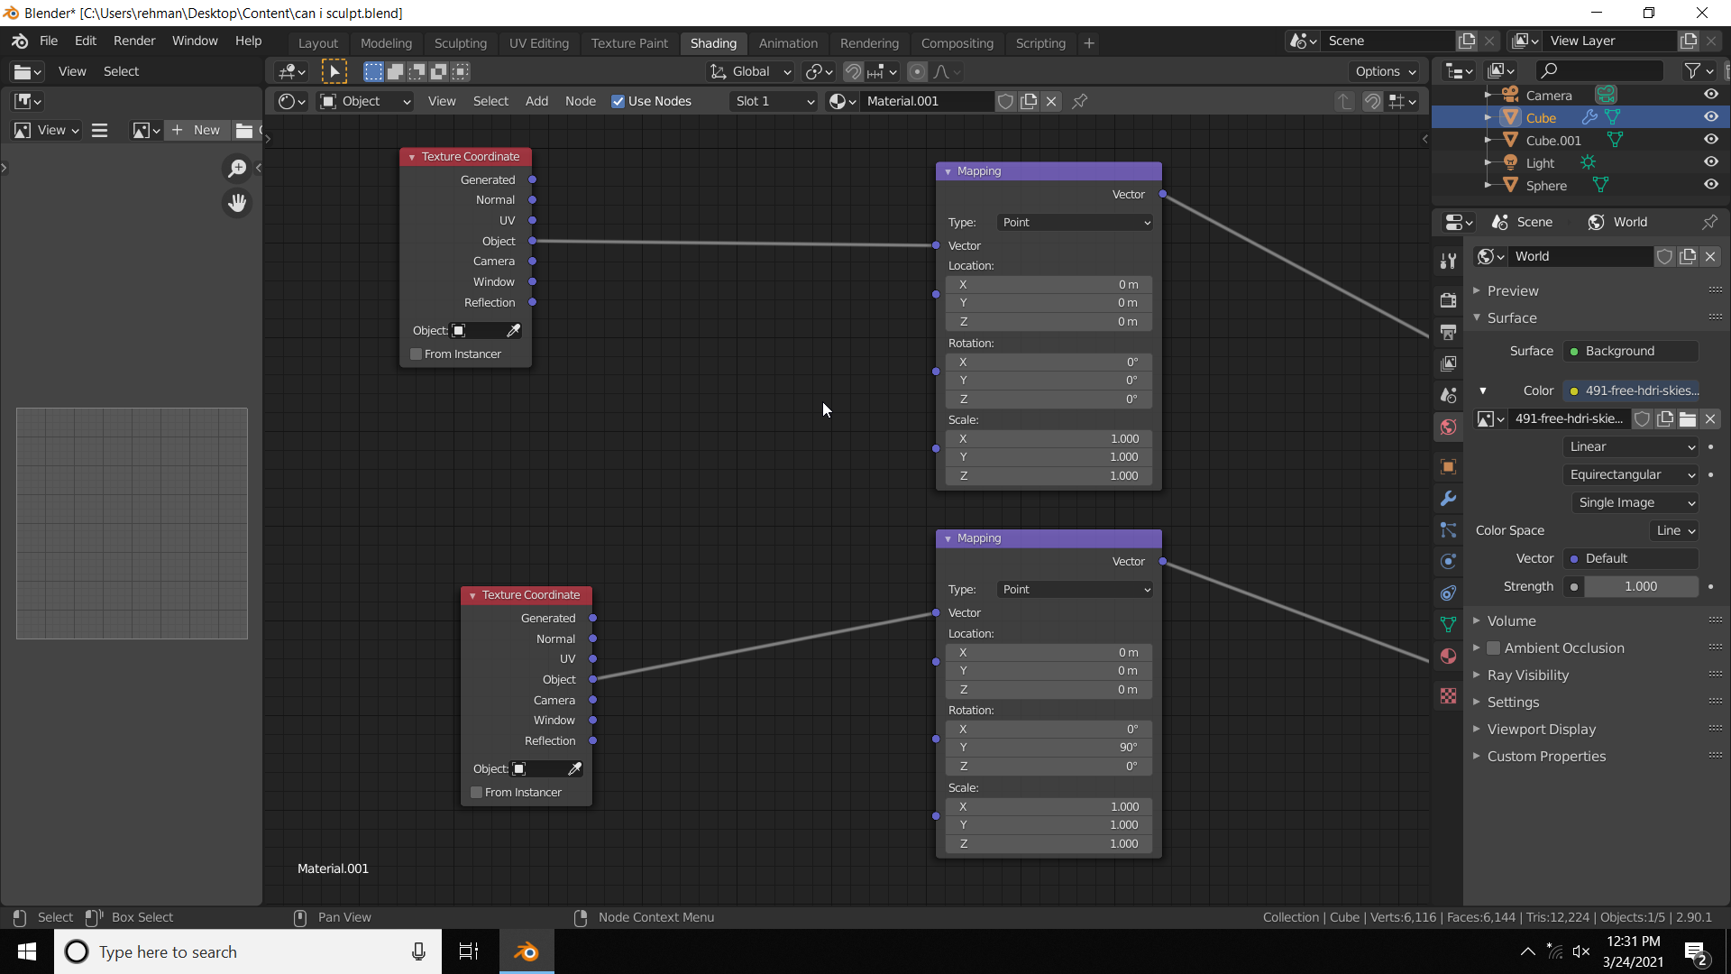Open the Render properties tab

pos(1448,299)
